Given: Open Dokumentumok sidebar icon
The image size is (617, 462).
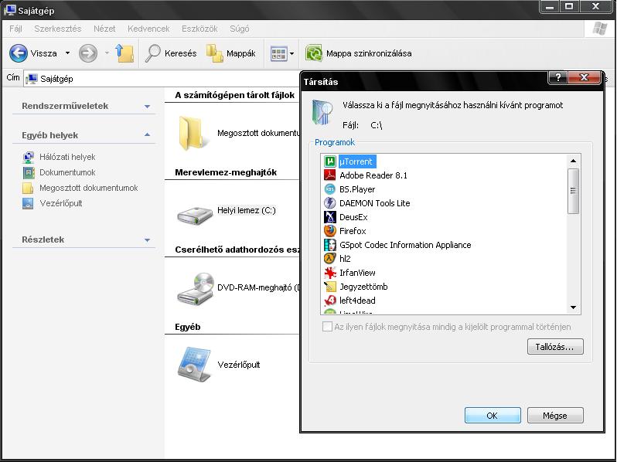Looking at the screenshot, I should [x=28, y=172].
